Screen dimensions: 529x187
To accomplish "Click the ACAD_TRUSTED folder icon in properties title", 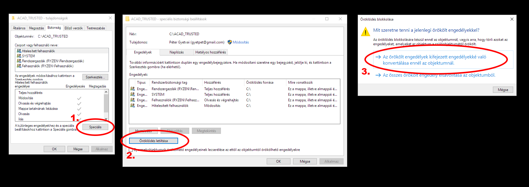I will (x=13, y=18).
